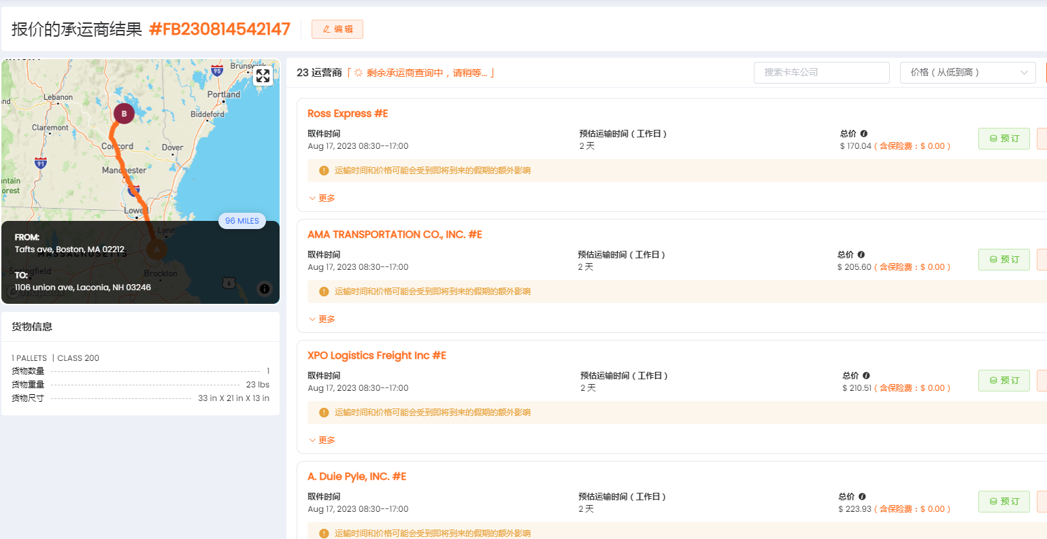Click total price info icon for XPO Logistics
The width and height of the screenshot is (1047, 539).
coord(866,376)
